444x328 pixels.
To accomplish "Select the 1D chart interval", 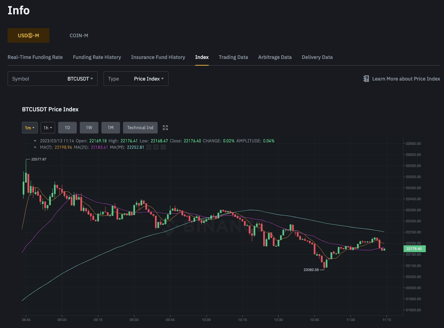I will tap(67, 128).
